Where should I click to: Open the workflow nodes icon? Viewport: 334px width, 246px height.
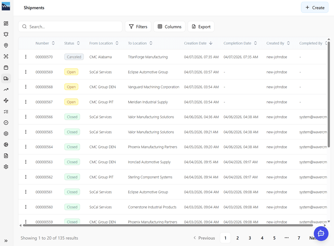[x=6, y=100]
